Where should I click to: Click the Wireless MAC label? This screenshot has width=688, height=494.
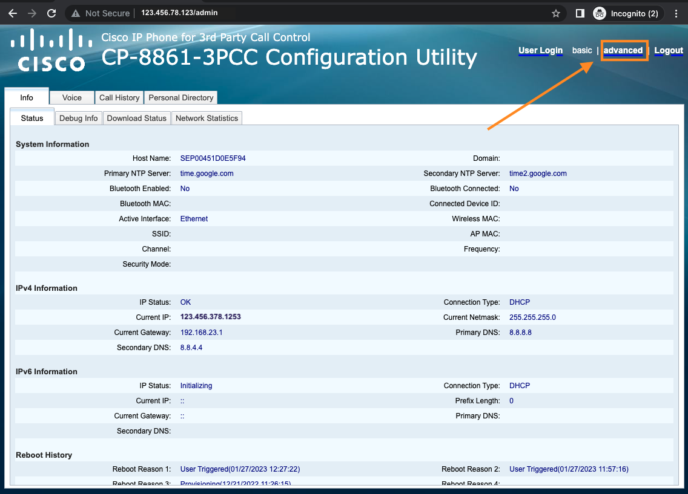tap(475, 219)
